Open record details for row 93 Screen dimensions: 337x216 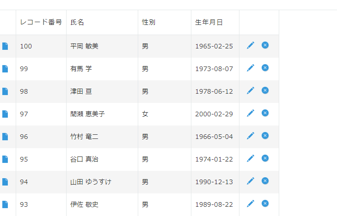click(x=5, y=204)
